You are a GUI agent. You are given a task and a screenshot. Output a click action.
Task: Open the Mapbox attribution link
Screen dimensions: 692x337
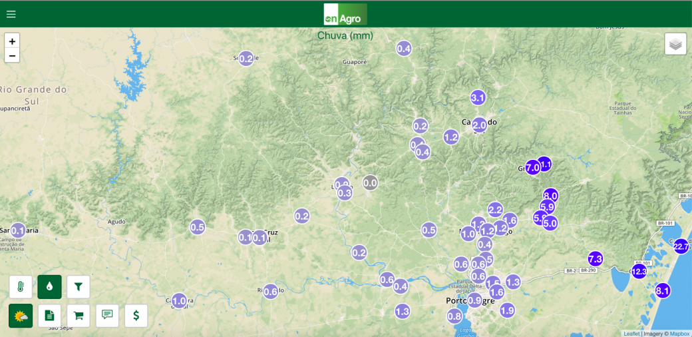pyautogui.click(x=679, y=334)
